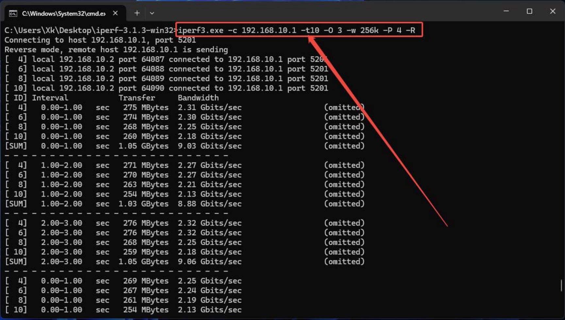This screenshot has height=320, width=565.
Task: Click the 8.88 Gbits/sec SUM value
Action: pyautogui.click(x=209, y=204)
